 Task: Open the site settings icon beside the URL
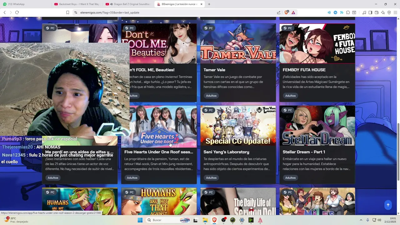click(76, 12)
